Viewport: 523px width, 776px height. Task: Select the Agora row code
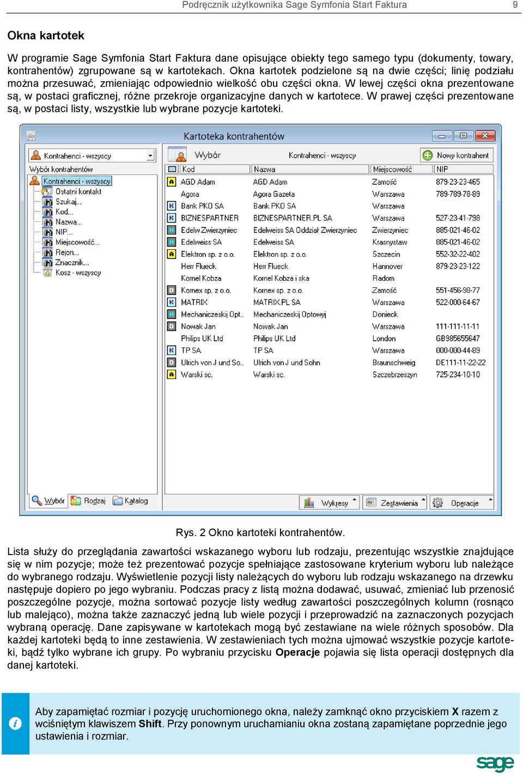tap(190, 194)
